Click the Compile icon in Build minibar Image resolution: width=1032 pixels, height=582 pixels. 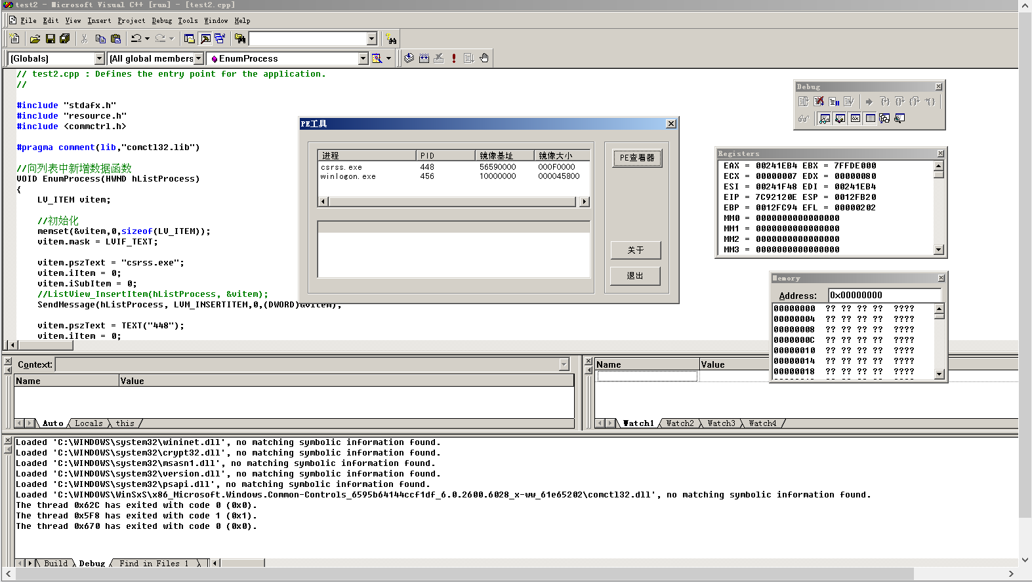pos(409,58)
